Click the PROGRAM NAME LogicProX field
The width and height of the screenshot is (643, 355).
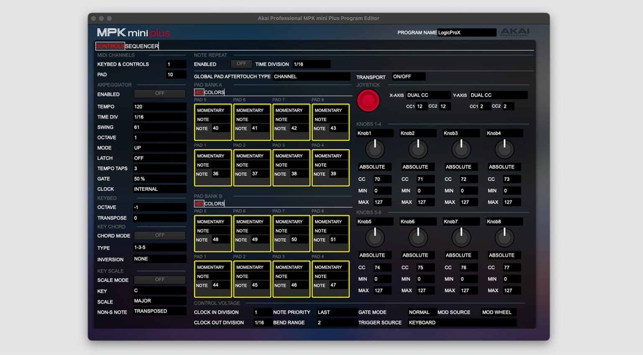[x=466, y=32]
